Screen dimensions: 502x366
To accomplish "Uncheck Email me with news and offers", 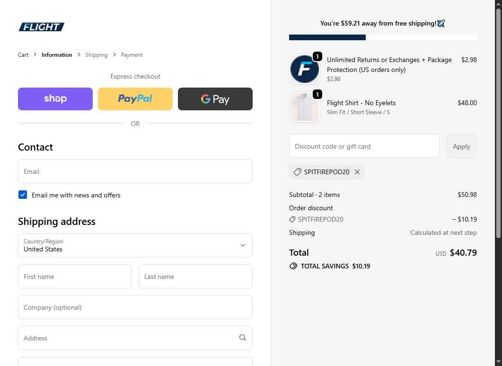I will tap(23, 195).
